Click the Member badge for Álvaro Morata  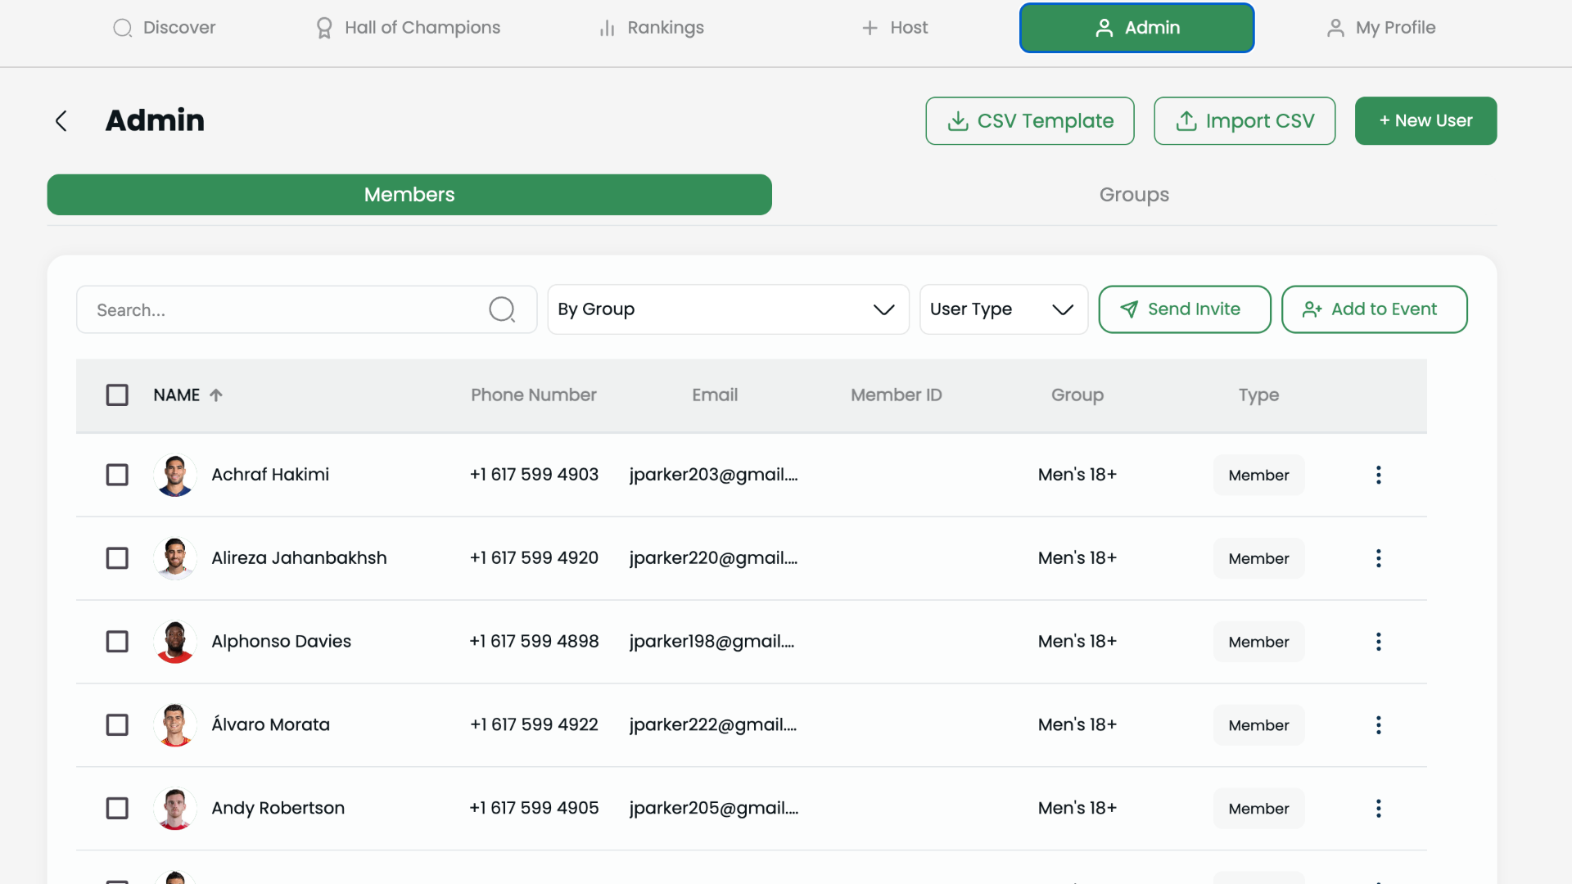1258,725
